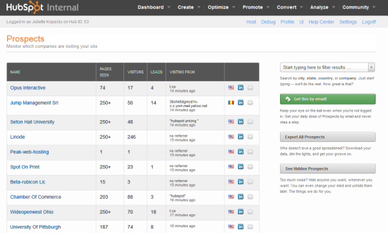Open the Dashboard menu
The width and height of the screenshot is (388, 233).
[x=151, y=7]
